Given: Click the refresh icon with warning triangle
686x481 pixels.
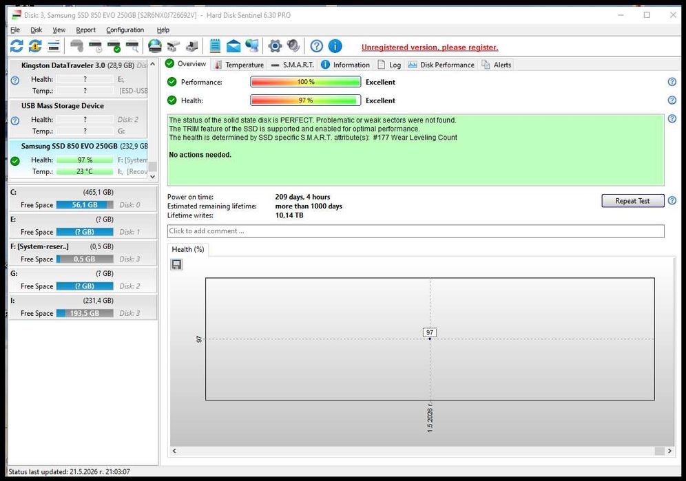Looking at the screenshot, I should click(x=35, y=46).
